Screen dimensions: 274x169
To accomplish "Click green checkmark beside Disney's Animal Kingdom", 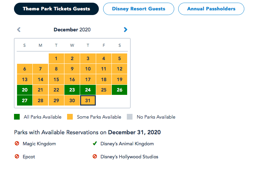I will (95, 144).
